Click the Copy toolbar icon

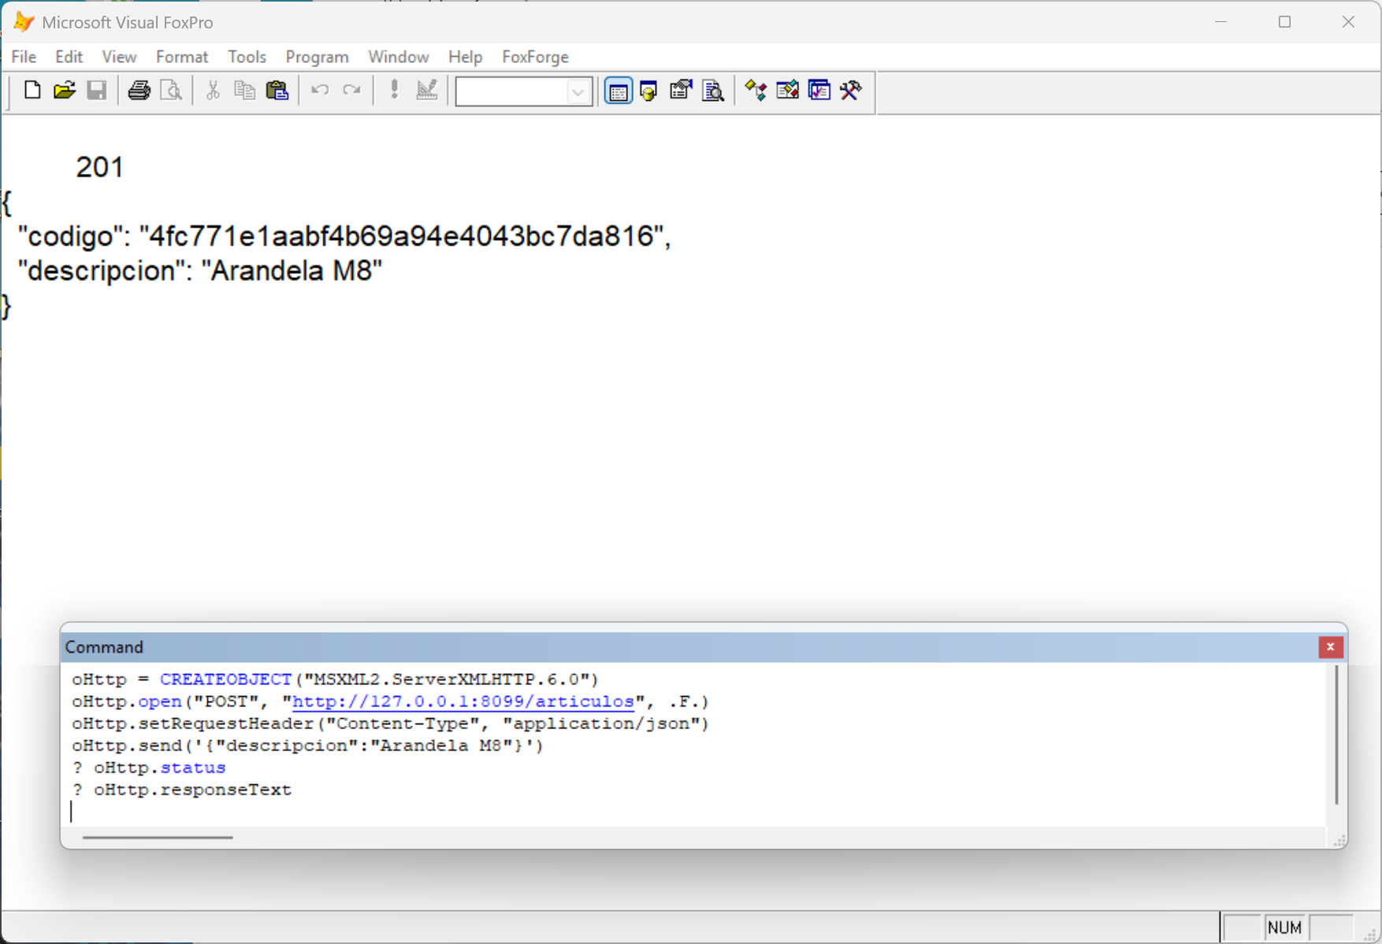pyautogui.click(x=245, y=91)
